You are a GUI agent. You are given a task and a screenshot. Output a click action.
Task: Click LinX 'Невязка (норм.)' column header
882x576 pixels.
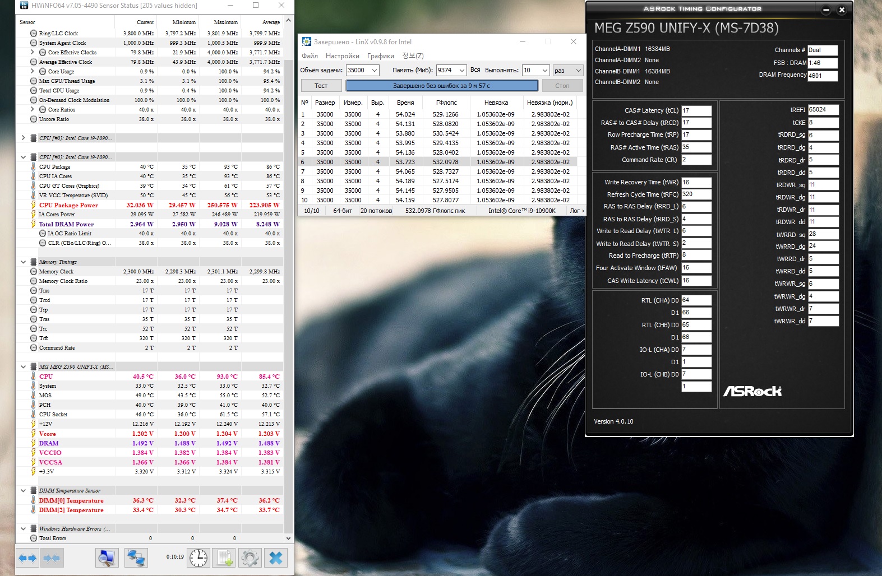click(549, 103)
